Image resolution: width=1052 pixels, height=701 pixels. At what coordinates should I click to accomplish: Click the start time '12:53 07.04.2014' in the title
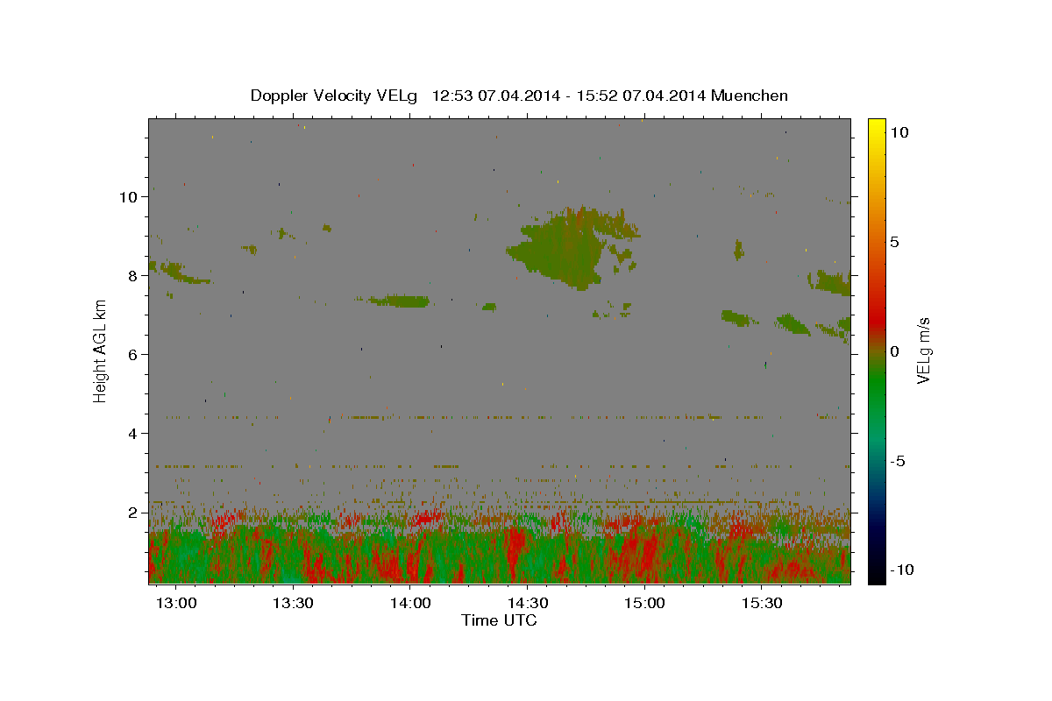pos(495,96)
